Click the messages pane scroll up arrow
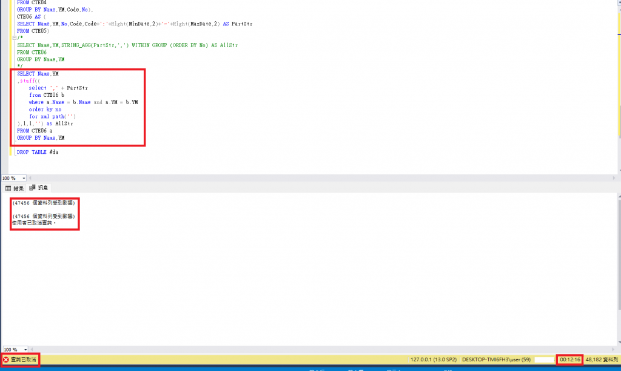This screenshot has width=621, height=371. pos(619,196)
